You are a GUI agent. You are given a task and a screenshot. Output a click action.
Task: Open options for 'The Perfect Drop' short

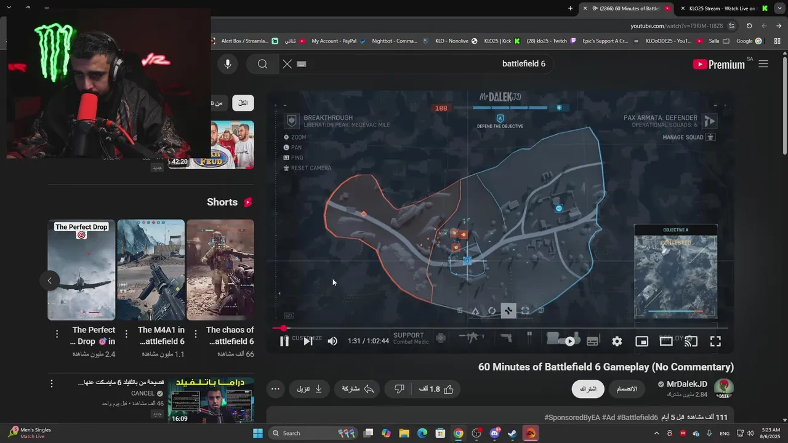57,333
